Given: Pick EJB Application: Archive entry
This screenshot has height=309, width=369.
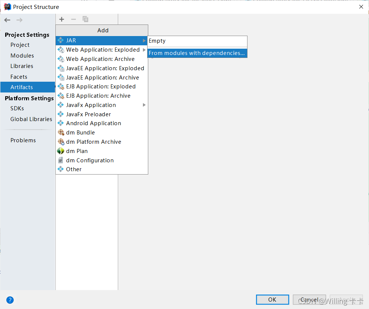Looking at the screenshot, I should [102, 96].
